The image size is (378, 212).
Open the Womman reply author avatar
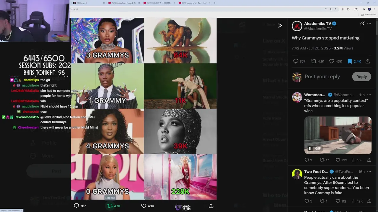coord(297,97)
